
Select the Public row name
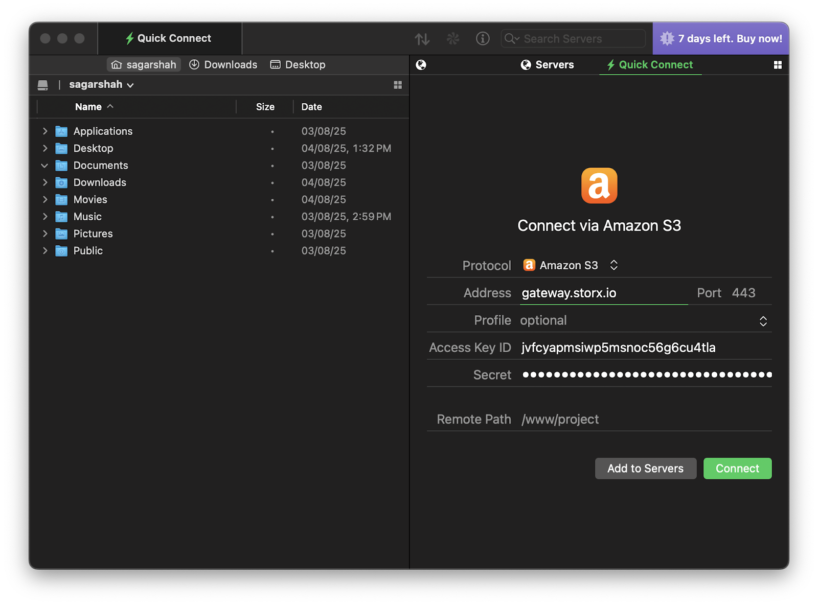[88, 251]
